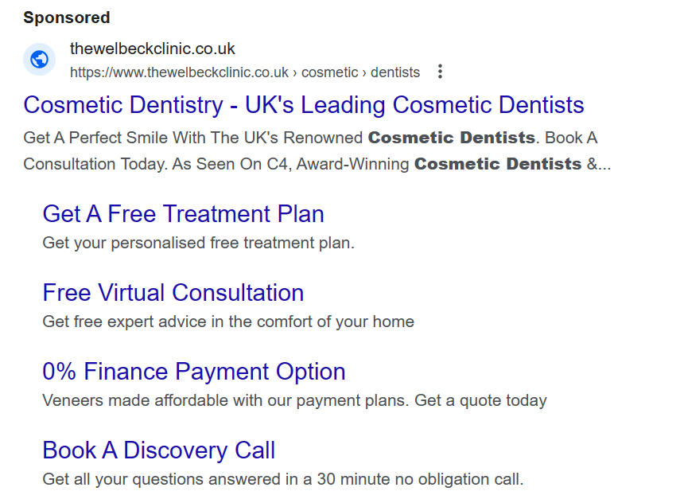The width and height of the screenshot is (680, 499).
Task: Click the blue globe favicon icon
Action: 40,60
